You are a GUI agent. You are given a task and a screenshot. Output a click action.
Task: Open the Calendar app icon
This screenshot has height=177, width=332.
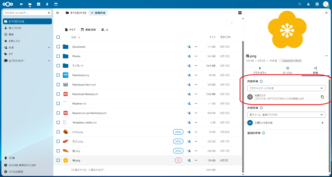[56, 4]
